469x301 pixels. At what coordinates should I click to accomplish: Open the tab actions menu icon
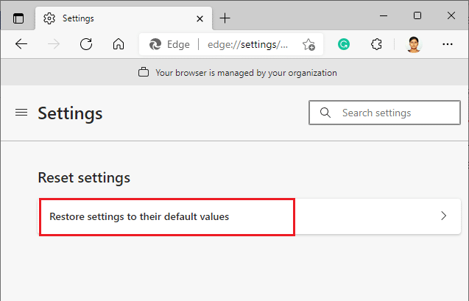18,17
